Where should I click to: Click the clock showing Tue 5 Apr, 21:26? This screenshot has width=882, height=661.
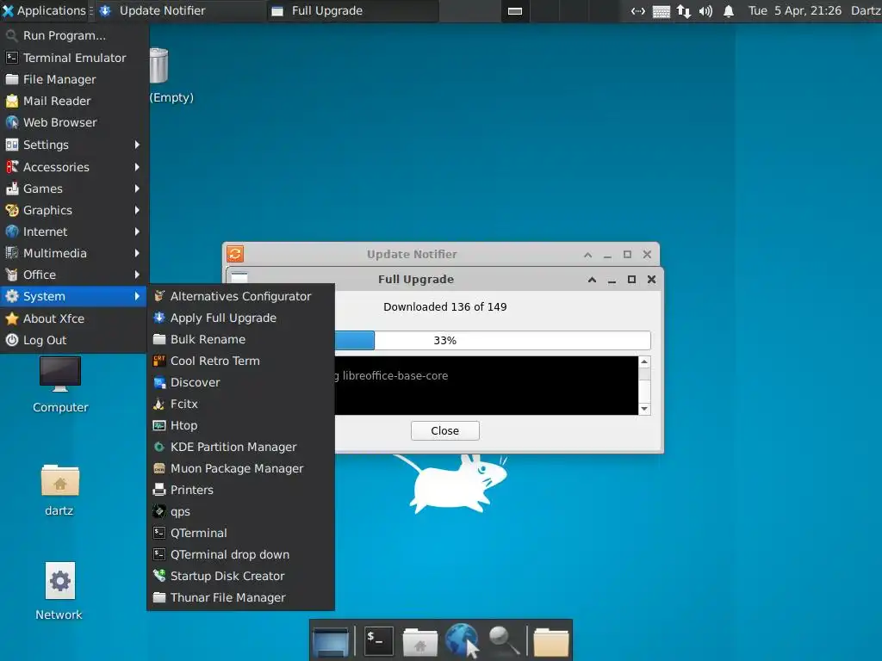pos(795,10)
